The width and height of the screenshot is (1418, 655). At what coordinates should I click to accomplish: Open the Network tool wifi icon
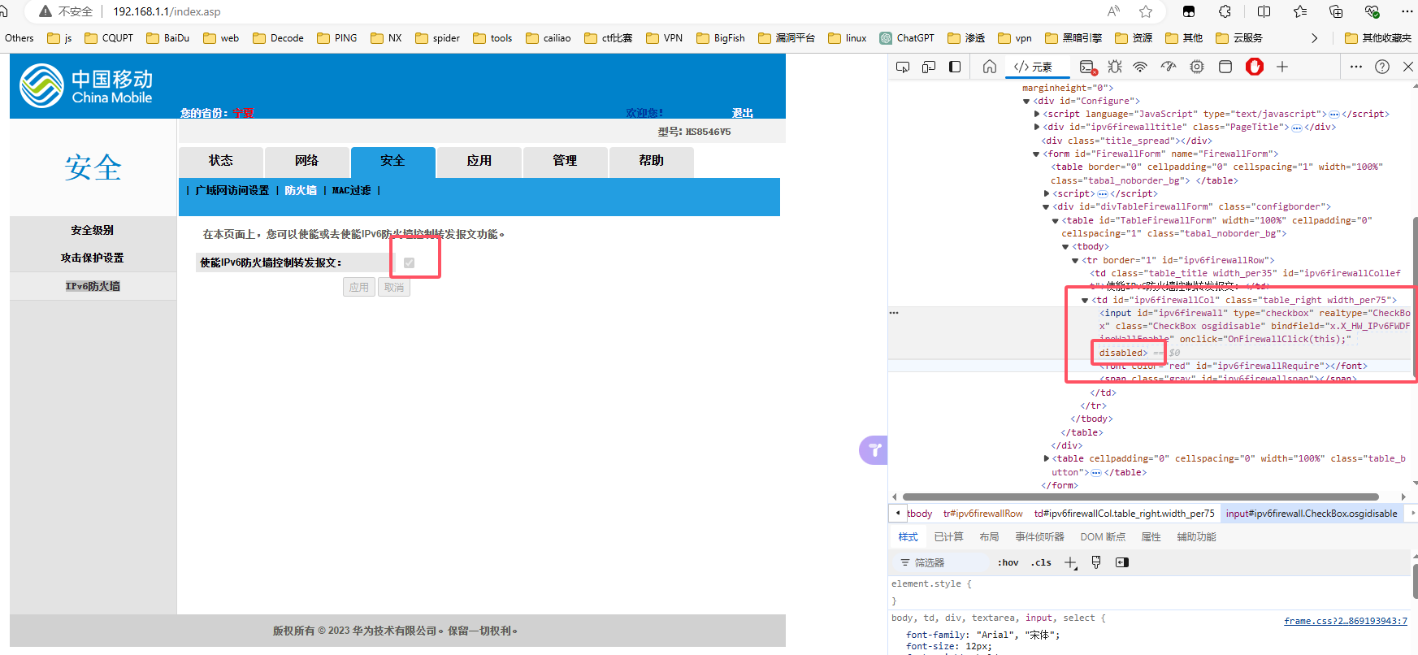click(x=1140, y=67)
